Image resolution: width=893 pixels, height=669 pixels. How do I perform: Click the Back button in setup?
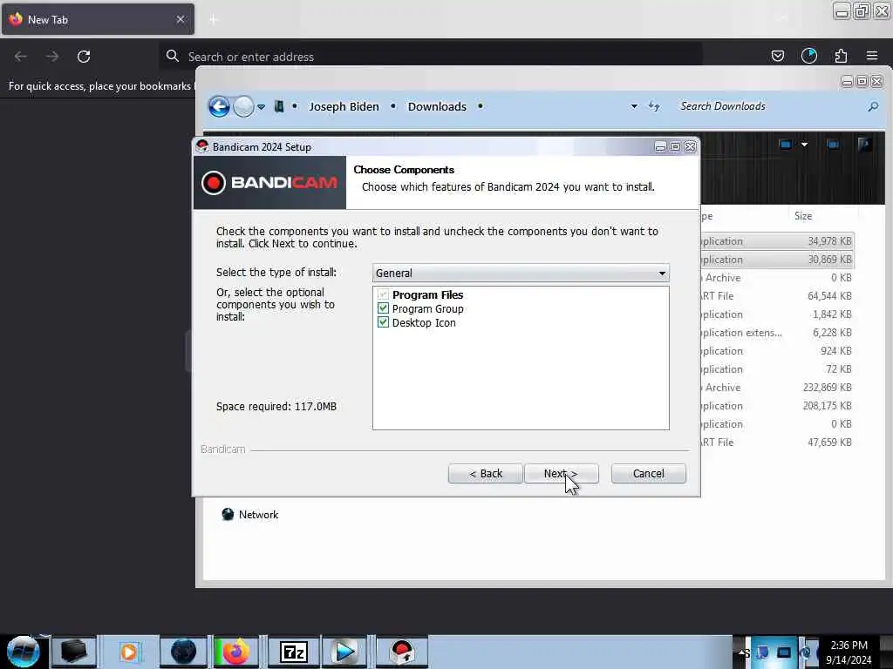pyautogui.click(x=485, y=473)
